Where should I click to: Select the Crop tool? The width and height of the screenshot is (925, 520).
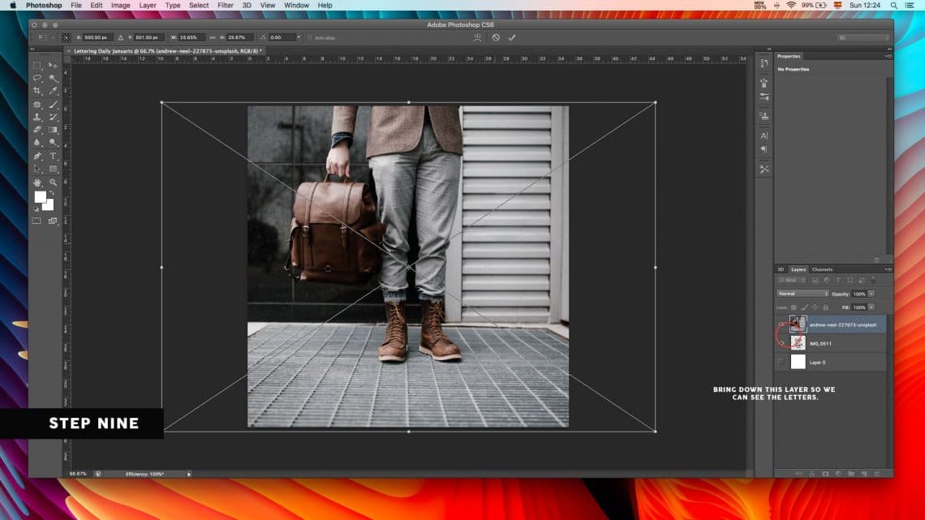pyautogui.click(x=37, y=92)
